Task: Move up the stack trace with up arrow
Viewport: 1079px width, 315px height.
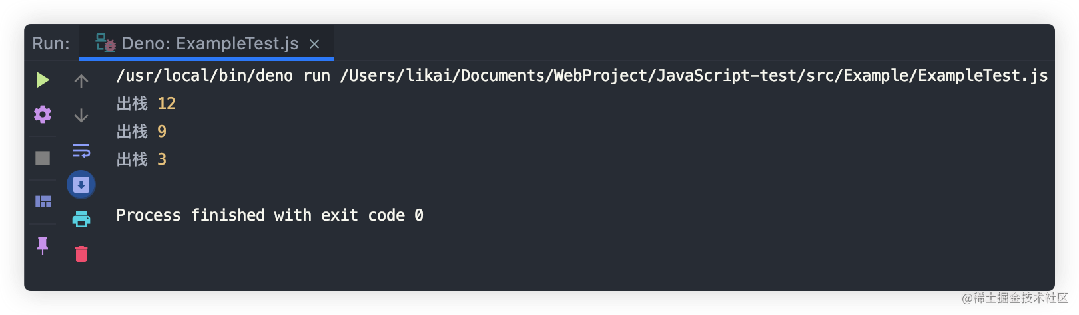Action: [x=81, y=81]
